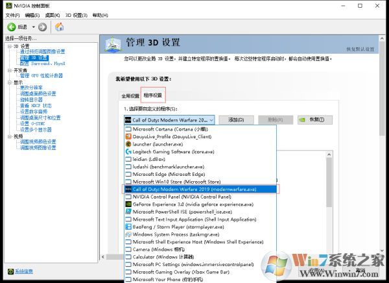This screenshot has height=283, width=389.
Task: Open the 桌面(K) menu
Action: (x=53, y=15)
